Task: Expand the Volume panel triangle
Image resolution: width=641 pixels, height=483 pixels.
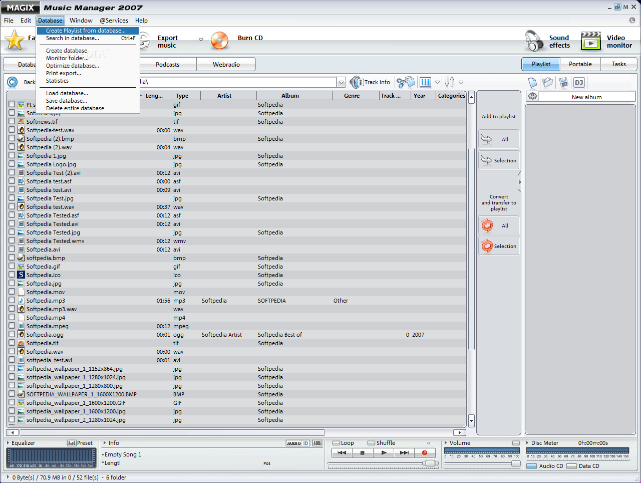Action: click(446, 443)
